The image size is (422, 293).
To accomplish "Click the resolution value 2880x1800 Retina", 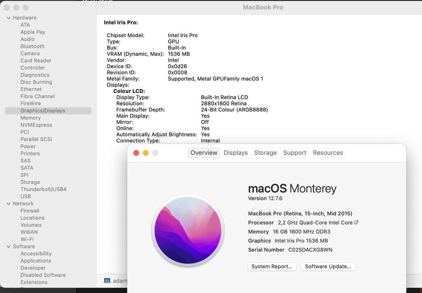I will tap(224, 103).
